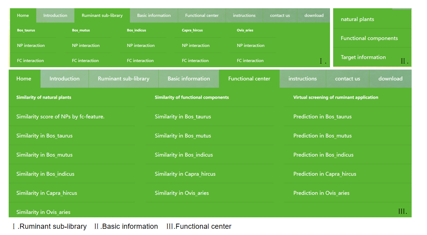Viewport: 427px width, 235px height.
Task: Open FC interaction under Ovis_aries
Action: tap(250, 61)
